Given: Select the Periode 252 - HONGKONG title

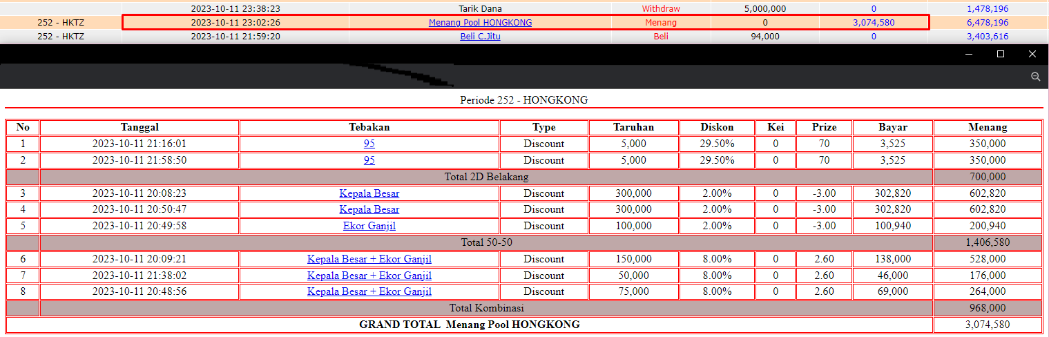Looking at the screenshot, I should [524, 100].
